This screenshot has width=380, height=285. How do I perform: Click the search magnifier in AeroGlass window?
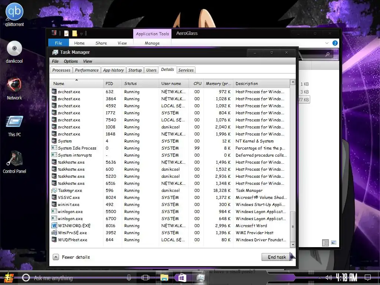point(327,54)
